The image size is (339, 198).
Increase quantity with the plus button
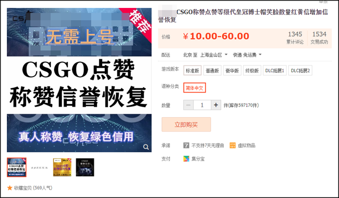point(216,105)
